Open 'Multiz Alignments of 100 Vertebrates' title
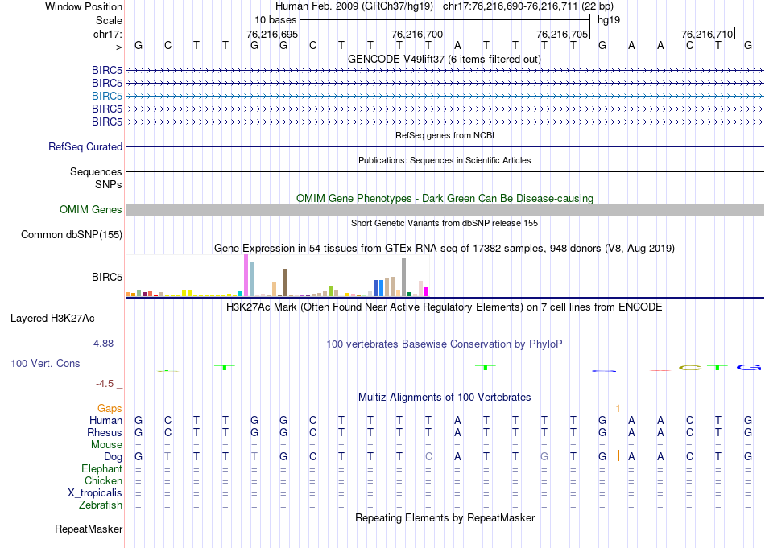 (445, 398)
